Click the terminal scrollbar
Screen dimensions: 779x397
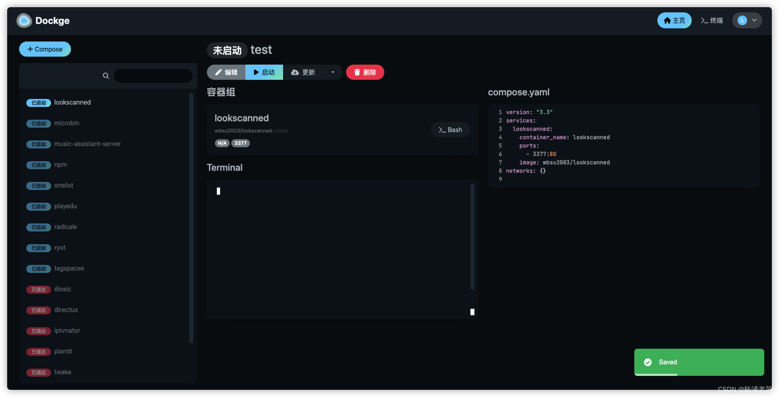(472, 236)
